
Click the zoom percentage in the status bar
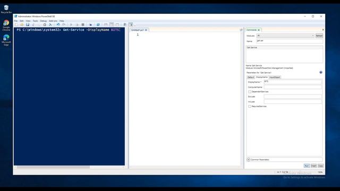click(320, 172)
